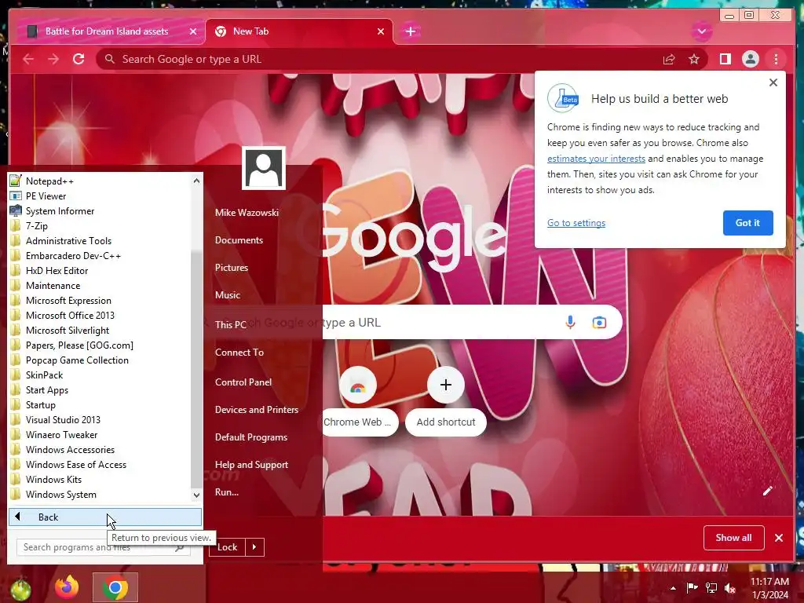Open the taskbar clock showing 11:17 AM
804x603 pixels.
[769, 588]
